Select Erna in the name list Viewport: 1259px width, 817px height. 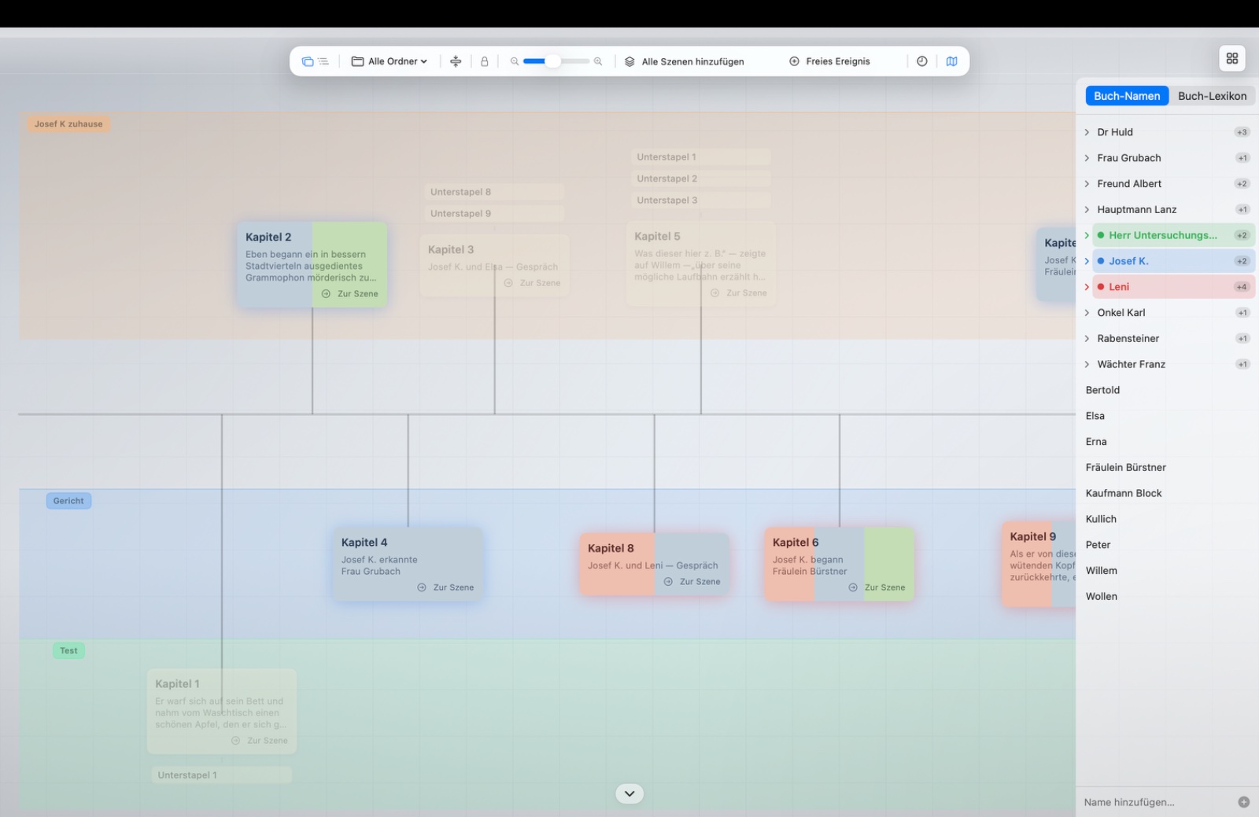[1096, 442]
